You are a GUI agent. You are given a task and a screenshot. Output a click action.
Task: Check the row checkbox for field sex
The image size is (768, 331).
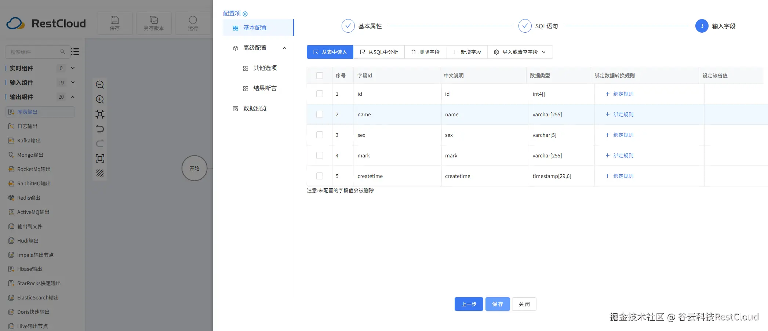320,135
